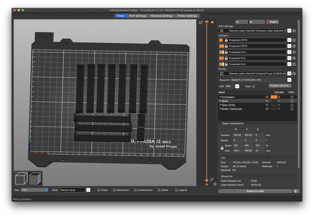Switch to 3D editor view cube icon
Viewport: 314px width, 217px height.
22,179
